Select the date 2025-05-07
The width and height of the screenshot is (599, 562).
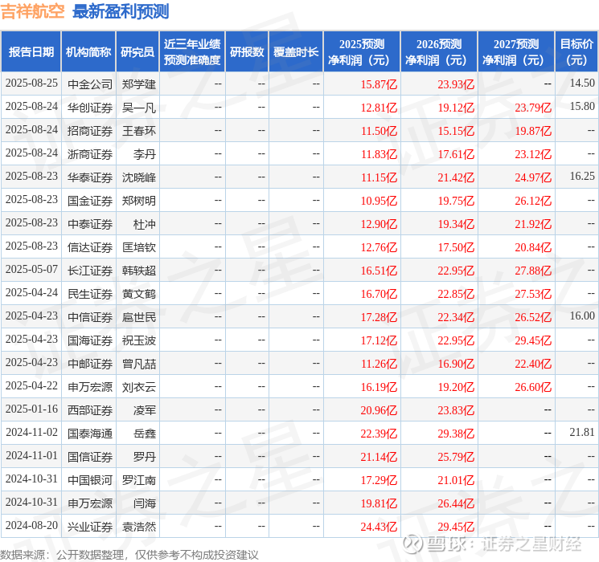pyautogui.click(x=31, y=270)
